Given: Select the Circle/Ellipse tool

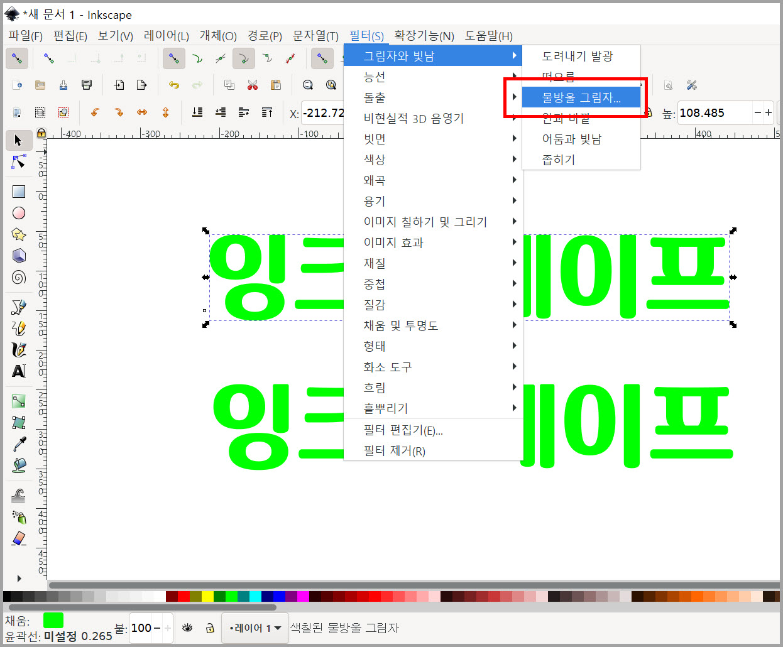Looking at the screenshot, I should pyautogui.click(x=19, y=213).
